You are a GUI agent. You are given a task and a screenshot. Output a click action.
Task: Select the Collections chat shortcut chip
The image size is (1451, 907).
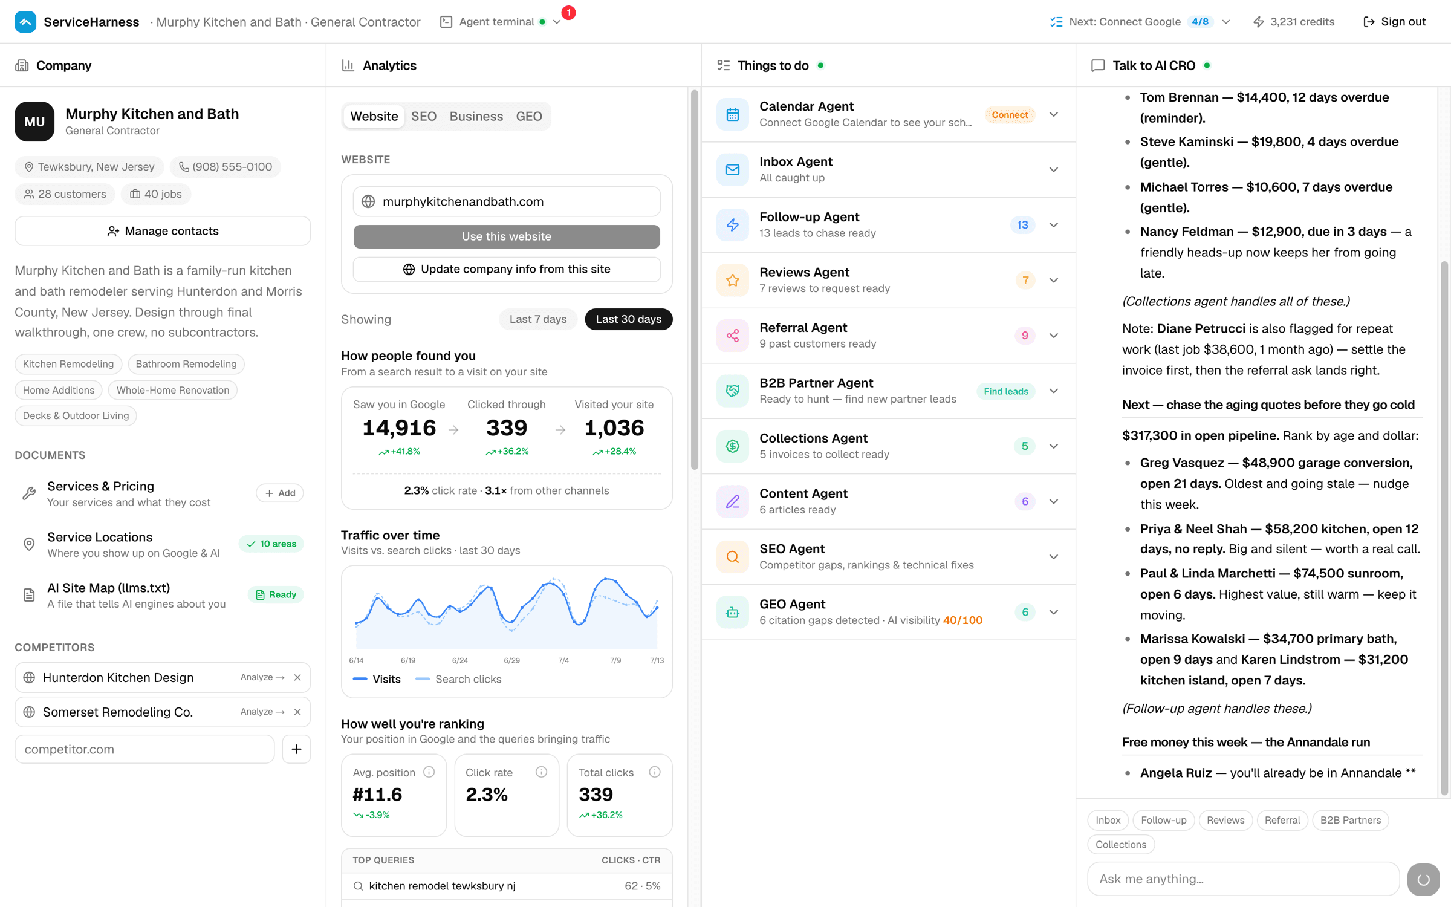(x=1121, y=844)
